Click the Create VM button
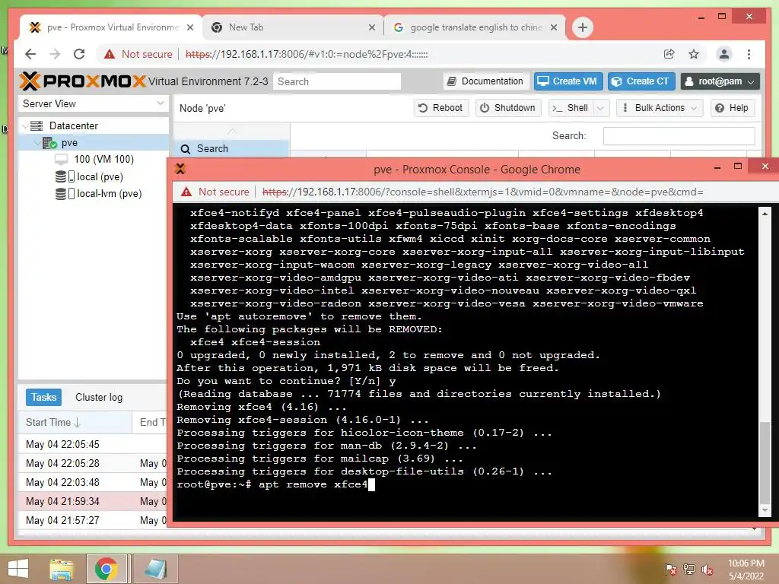Screen dimensions: 779x584 point(568,81)
